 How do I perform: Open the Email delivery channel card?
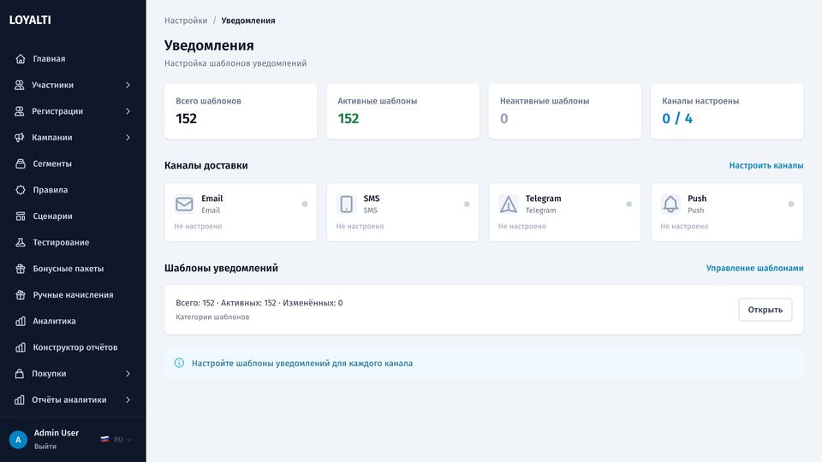click(241, 212)
